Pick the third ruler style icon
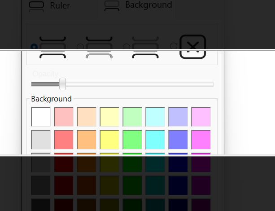This screenshot has height=211, width=275. tap(145, 47)
